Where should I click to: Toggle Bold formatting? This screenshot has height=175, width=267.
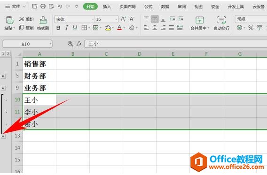(x=58, y=28)
